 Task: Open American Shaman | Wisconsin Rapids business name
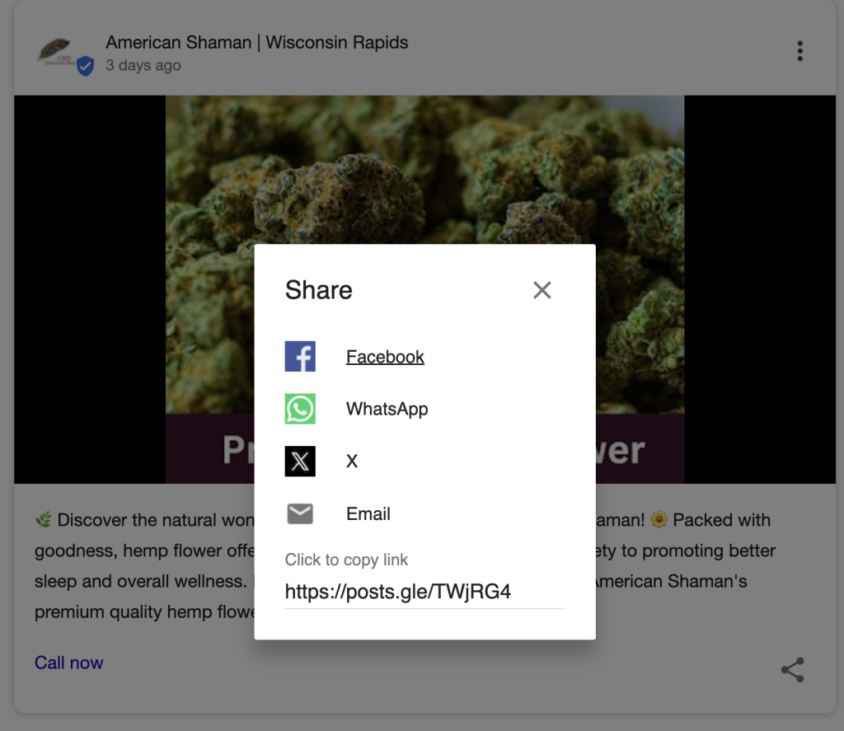point(256,42)
